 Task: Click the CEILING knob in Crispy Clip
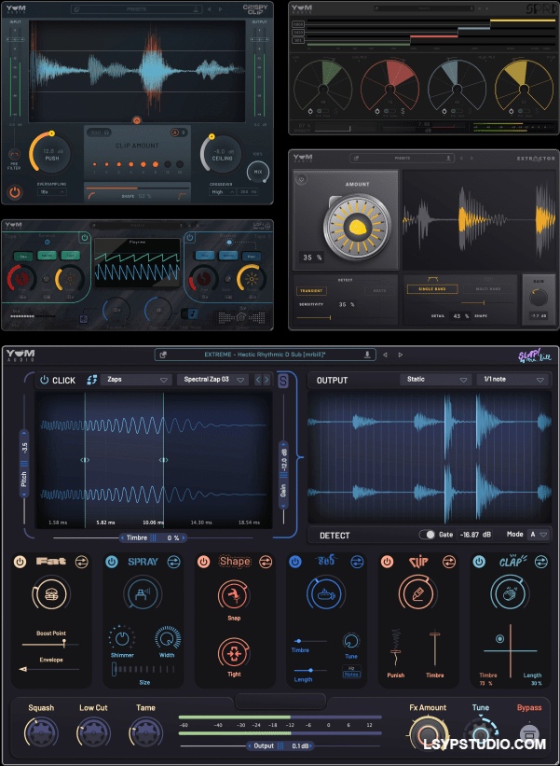click(x=222, y=154)
